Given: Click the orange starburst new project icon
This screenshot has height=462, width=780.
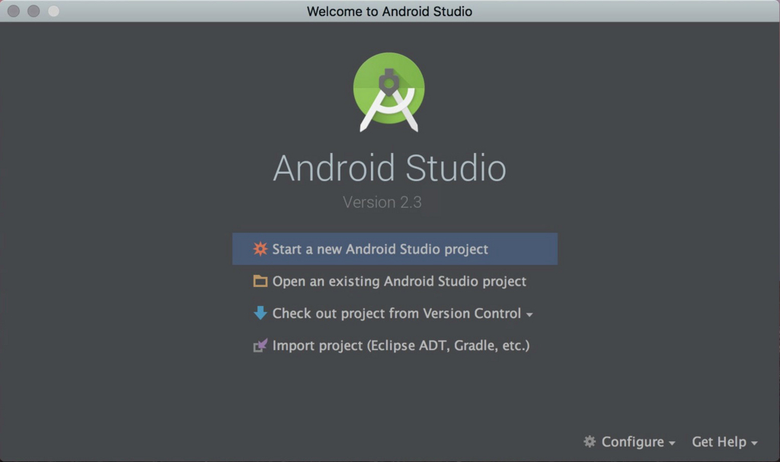Looking at the screenshot, I should (x=261, y=249).
